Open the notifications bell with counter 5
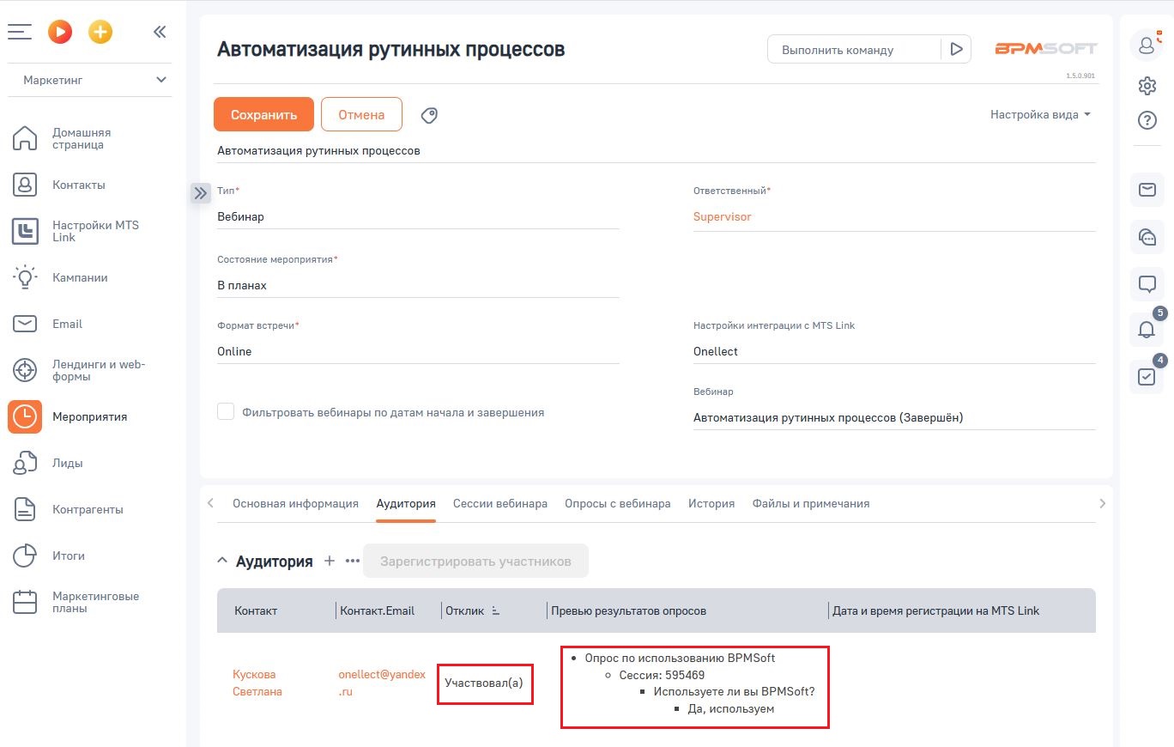Image resolution: width=1174 pixels, height=747 pixels. [x=1147, y=331]
